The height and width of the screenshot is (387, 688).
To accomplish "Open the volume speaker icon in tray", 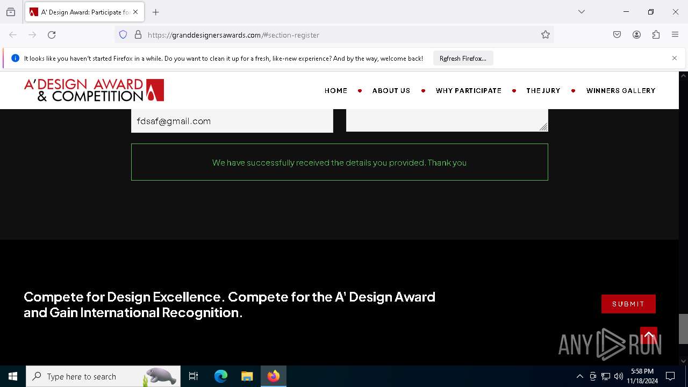I will tap(619, 376).
